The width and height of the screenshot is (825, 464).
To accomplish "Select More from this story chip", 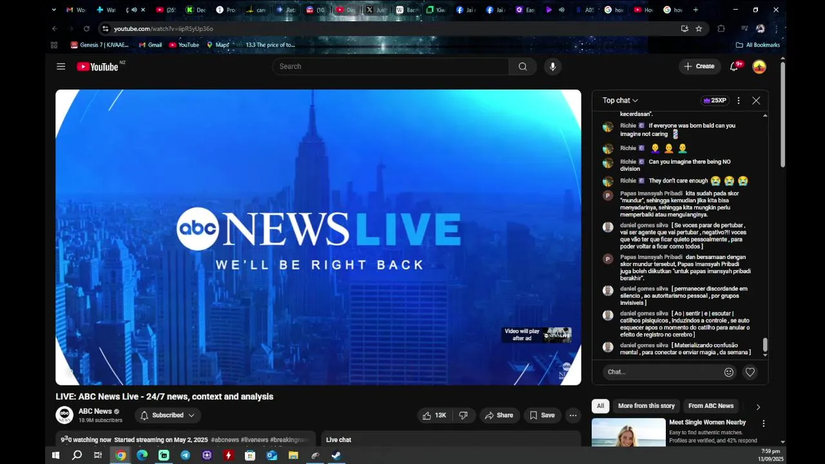I will (646, 406).
